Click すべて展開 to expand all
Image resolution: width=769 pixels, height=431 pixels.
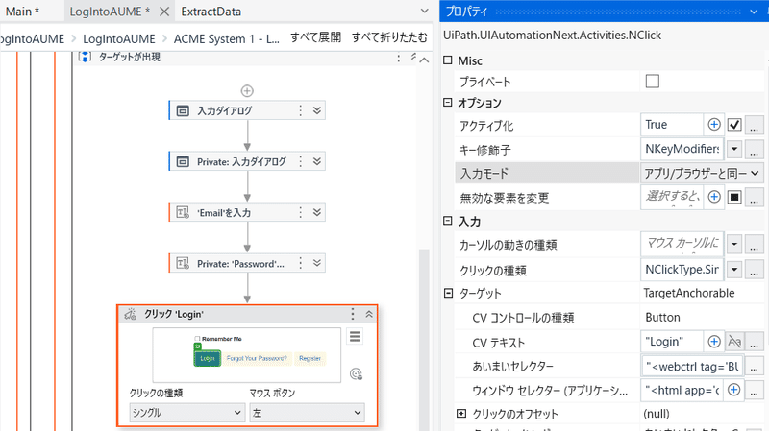tap(315, 37)
